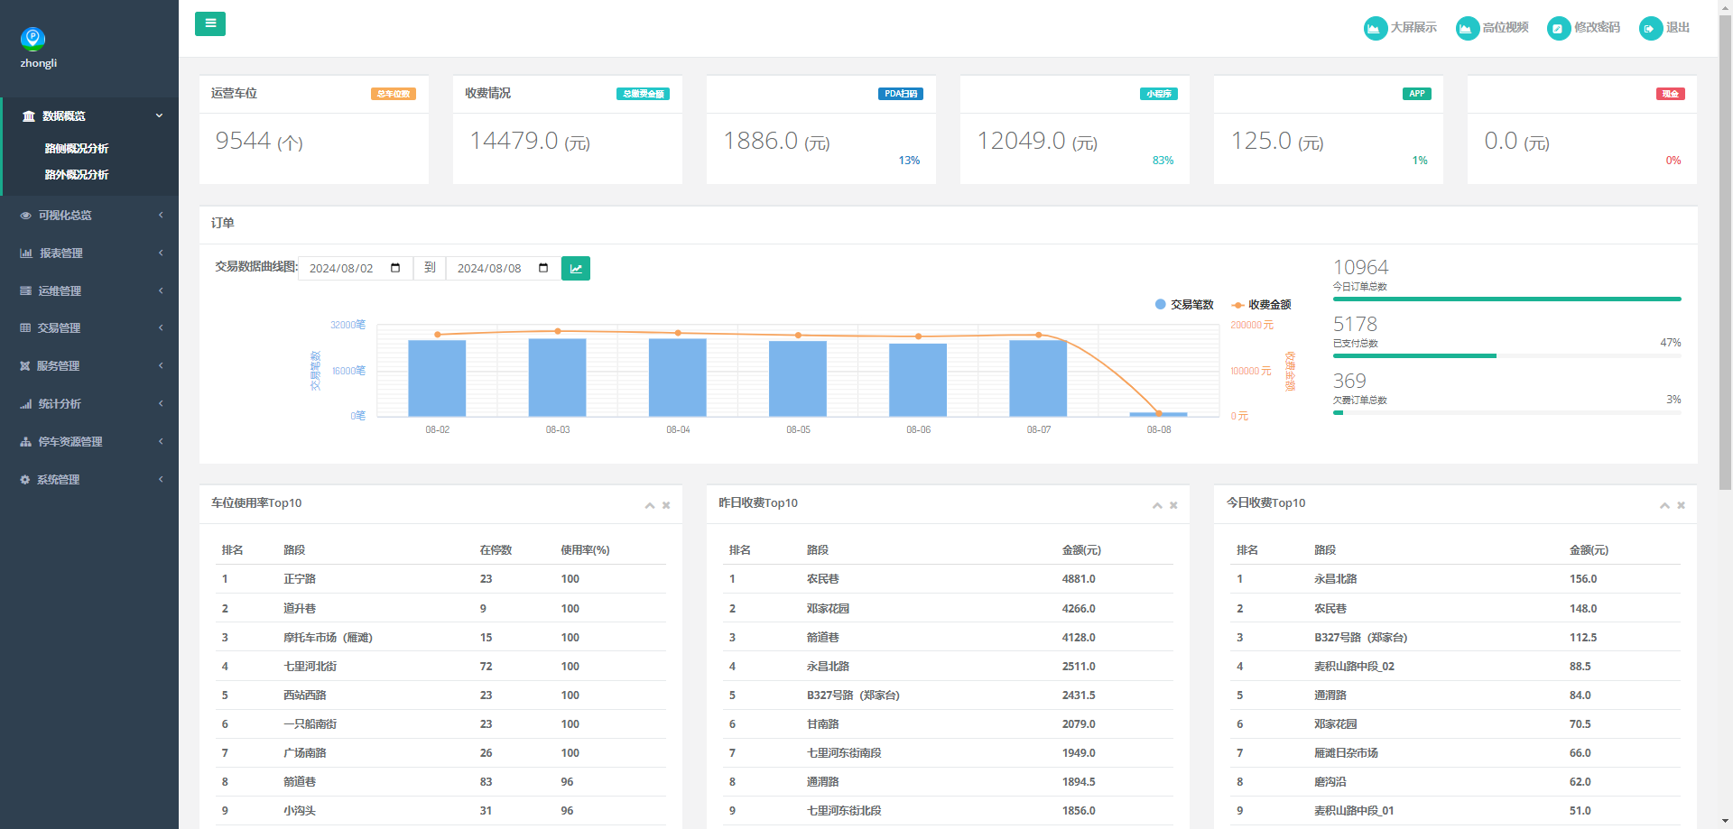The width and height of the screenshot is (1733, 829).
Task: Select the 报表管理 menu label
Action: [61, 253]
